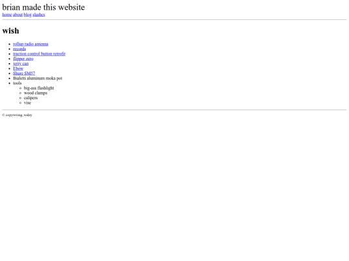Screen dimensions: 349x261
Task: Click the 'vise' list entry
Action: point(28,102)
